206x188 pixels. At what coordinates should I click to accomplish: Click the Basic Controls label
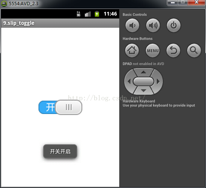click(135, 15)
